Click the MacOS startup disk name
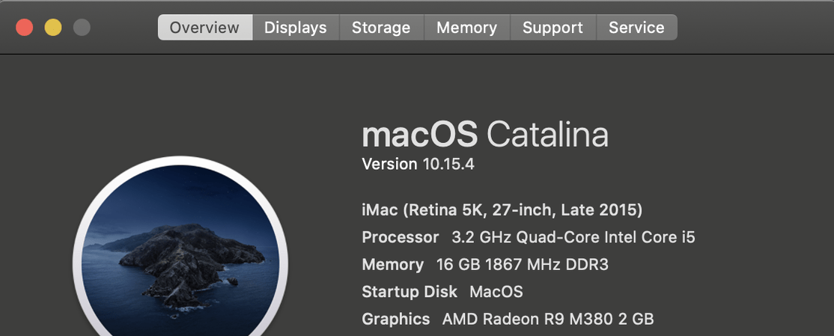The image size is (834, 336). (496, 292)
